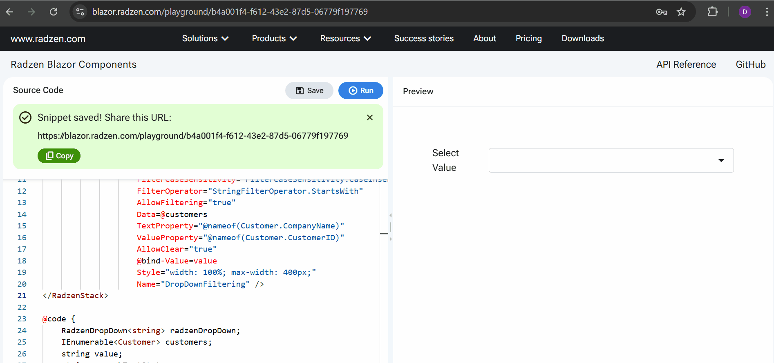Viewport: 774px width, 363px height.
Task: Click the password manager key icon
Action: [661, 12]
